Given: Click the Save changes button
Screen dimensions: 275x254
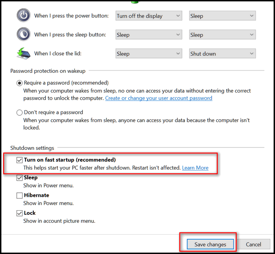Looking at the screenshot, I should (210, 244).
